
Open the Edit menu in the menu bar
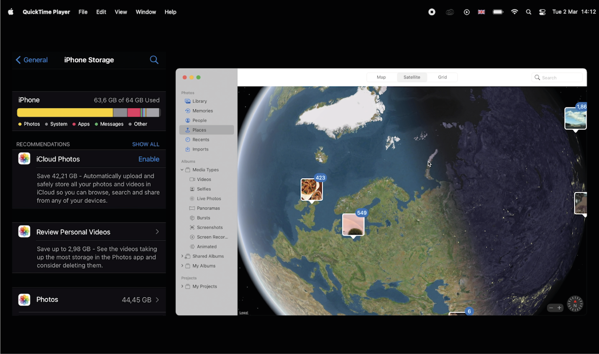pyautogui.click(x=101, y=12)
